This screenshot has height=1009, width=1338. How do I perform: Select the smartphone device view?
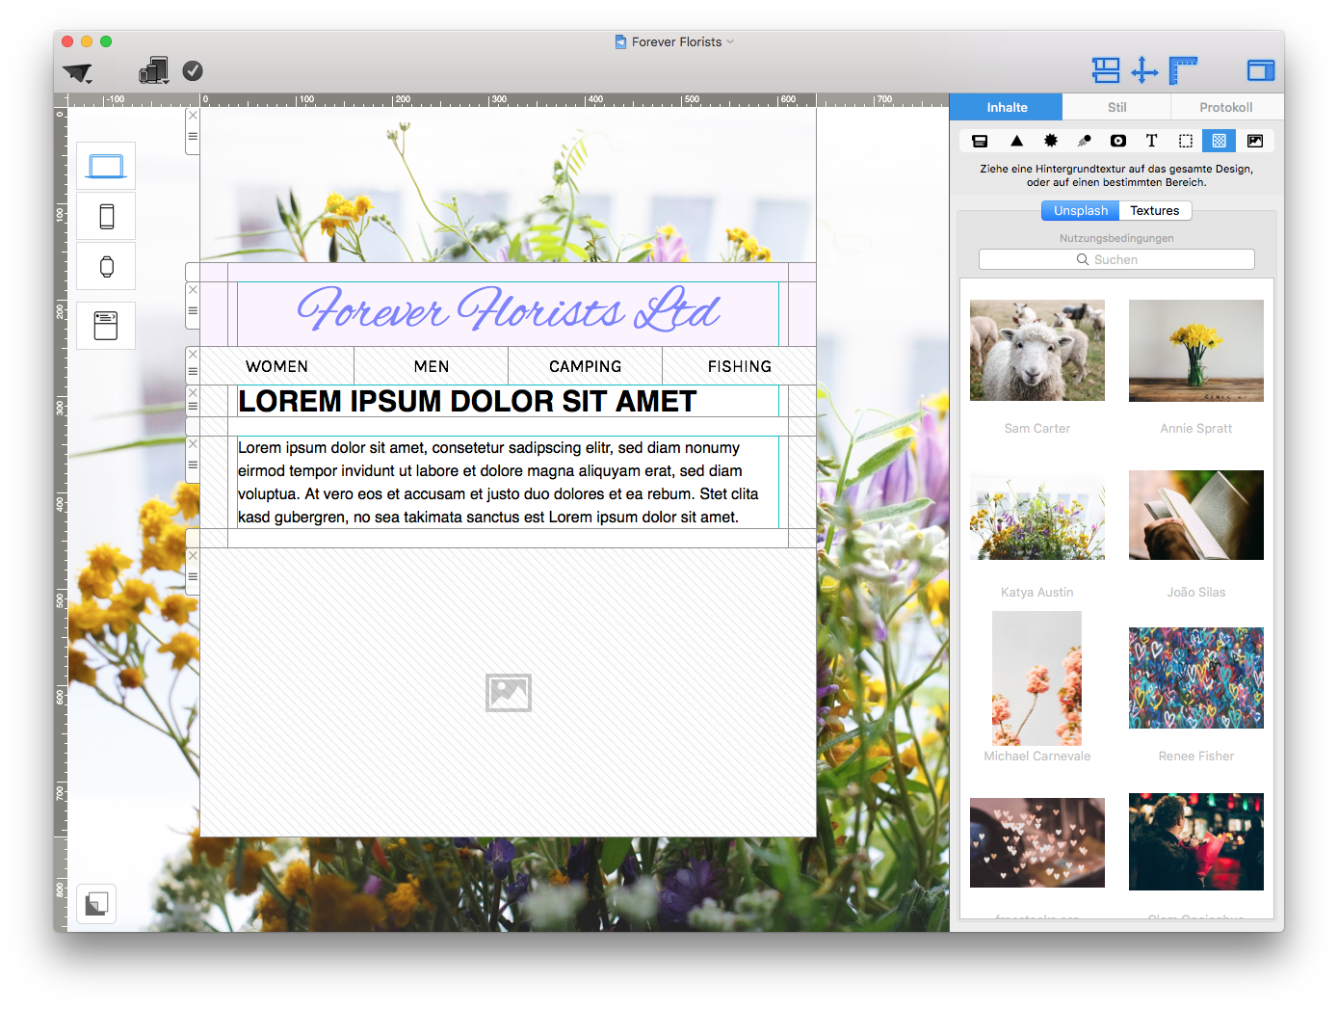106,216
